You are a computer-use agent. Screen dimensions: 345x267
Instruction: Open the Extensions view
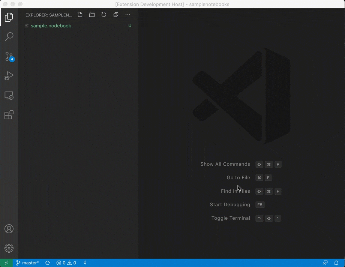(9, 115)
